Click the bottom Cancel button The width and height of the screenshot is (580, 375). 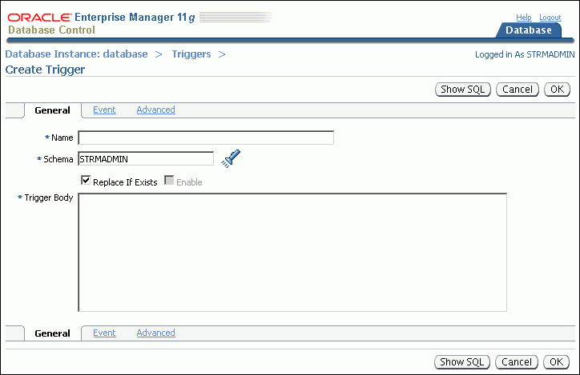[x=517, y=362]
